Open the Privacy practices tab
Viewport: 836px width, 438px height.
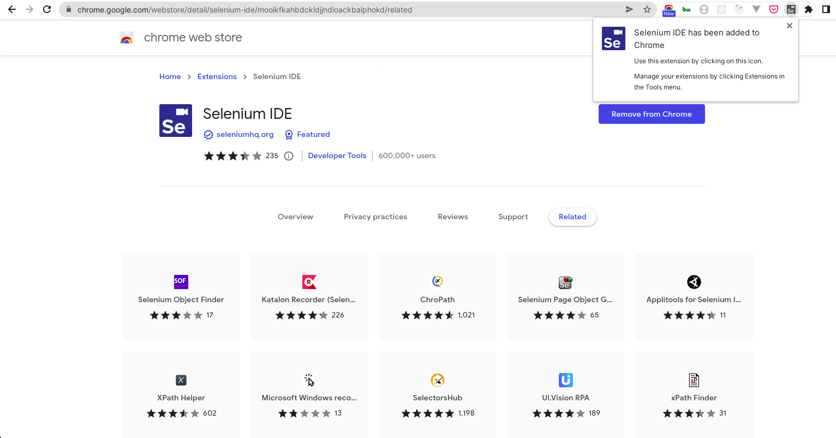tap(375, 217)
